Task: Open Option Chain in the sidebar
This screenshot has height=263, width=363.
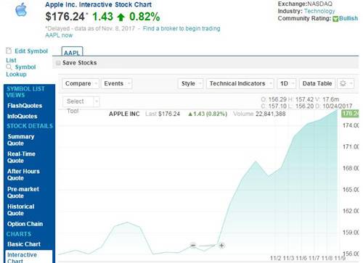Action: click(25, 224)
